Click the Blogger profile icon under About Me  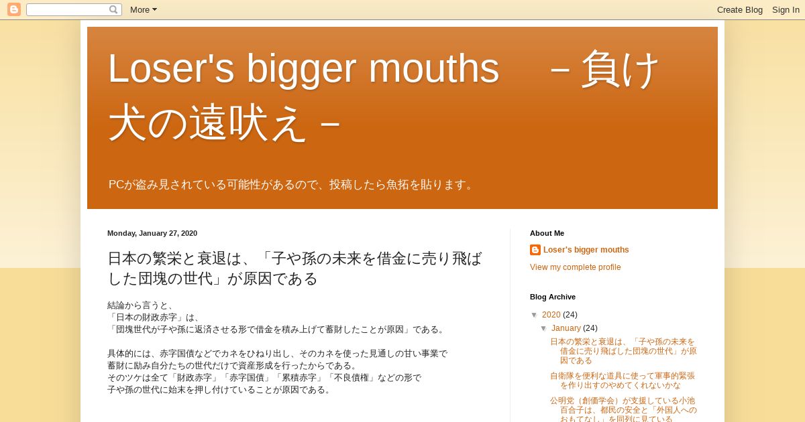pyautogui.click(x=535, y=250)
